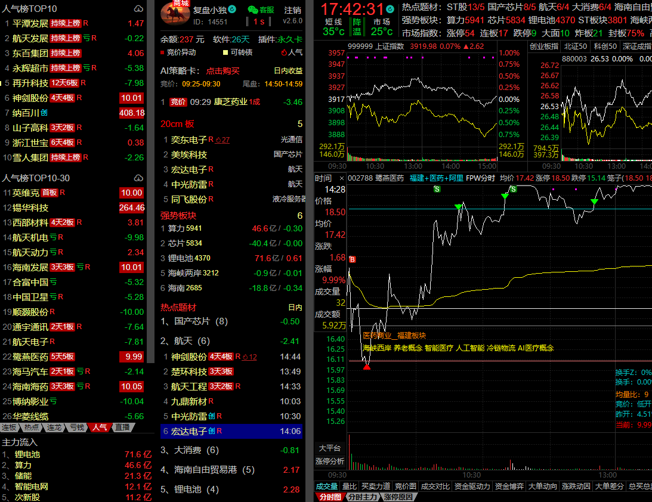This screenshot has width=652, height=502.
Task: Click the 注销 logout button
Action: 292,10
